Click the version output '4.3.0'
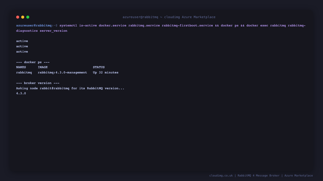Screen dimensions: 323x181 click(x=21, y=93)
